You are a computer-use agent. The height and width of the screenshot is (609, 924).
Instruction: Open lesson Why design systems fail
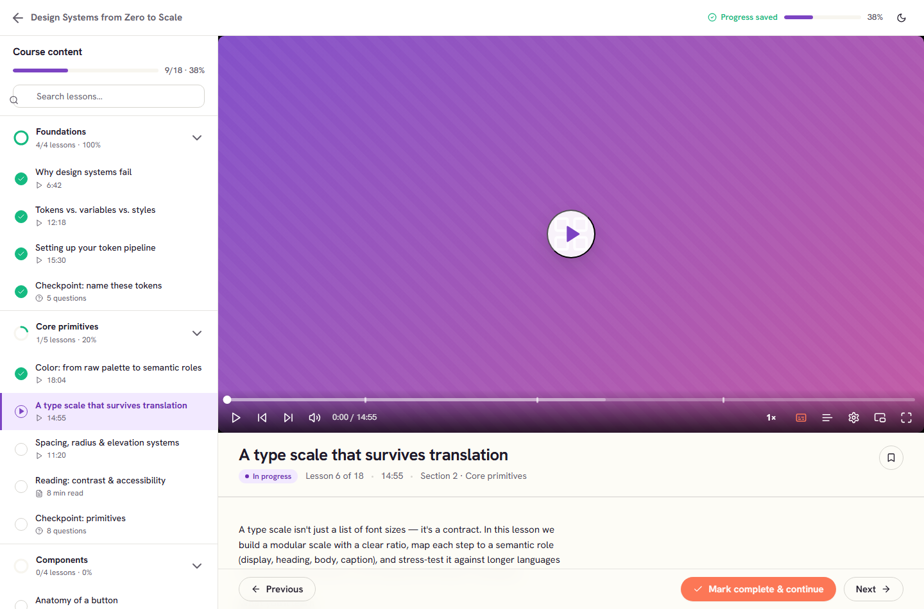(x=109, y=178)
